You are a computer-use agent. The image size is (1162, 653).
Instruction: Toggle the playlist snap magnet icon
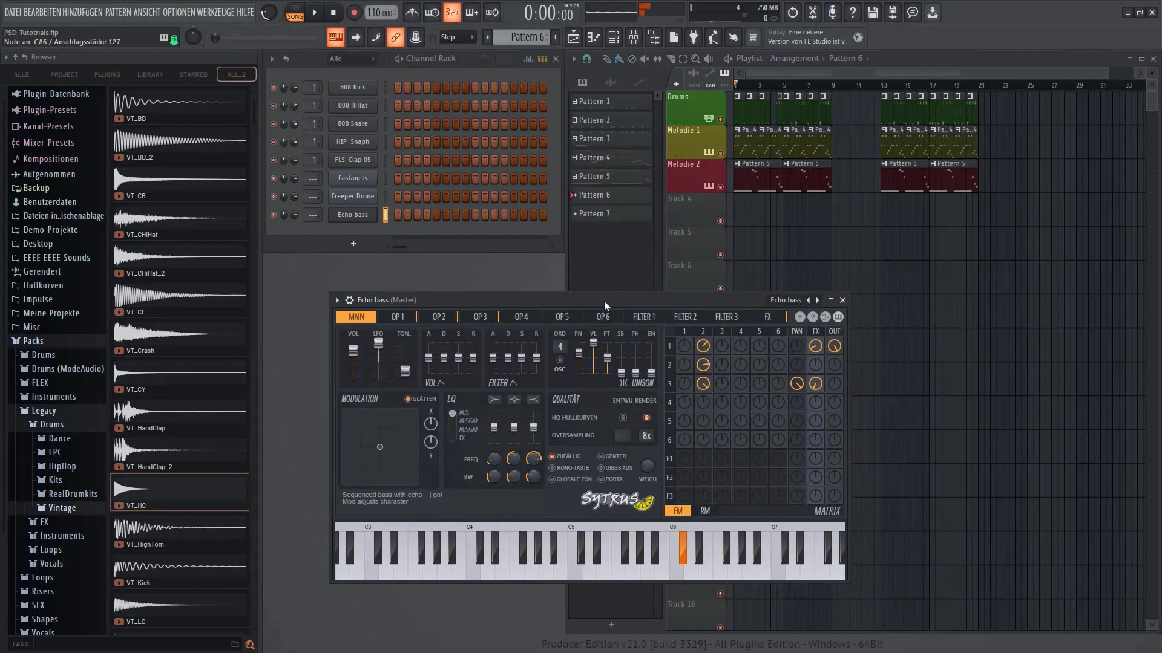tap(586, 59)
